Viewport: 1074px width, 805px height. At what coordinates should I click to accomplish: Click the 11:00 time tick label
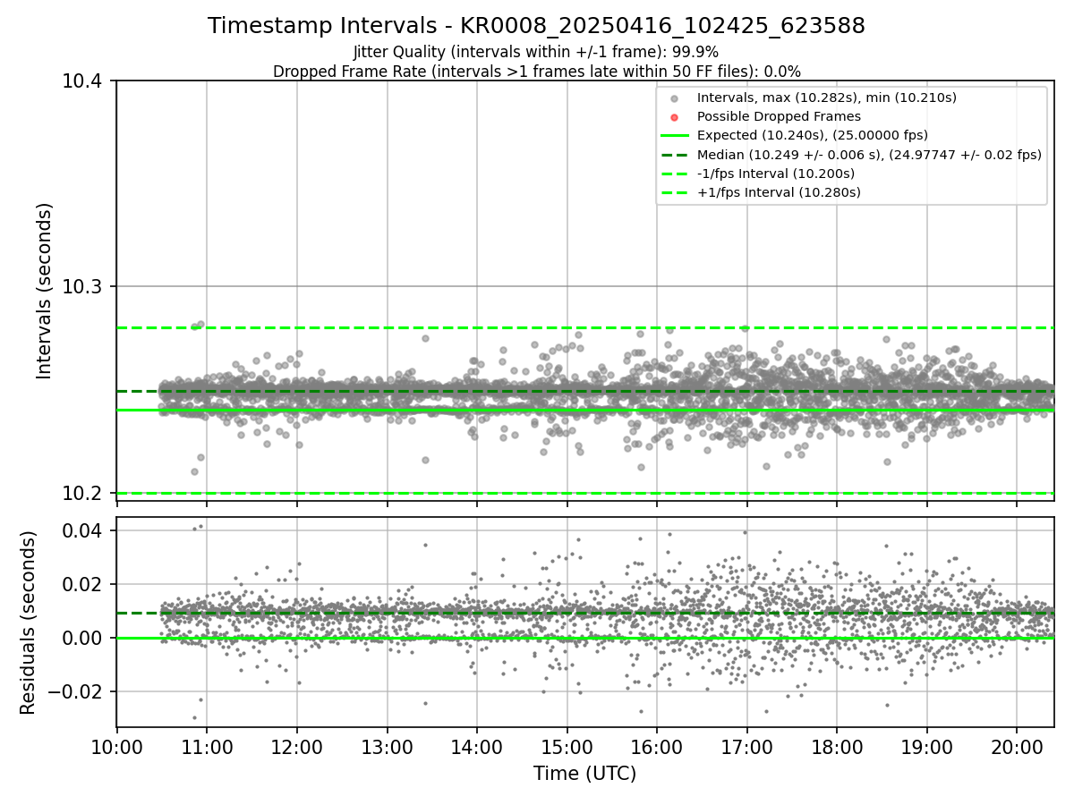coord(207,746)
